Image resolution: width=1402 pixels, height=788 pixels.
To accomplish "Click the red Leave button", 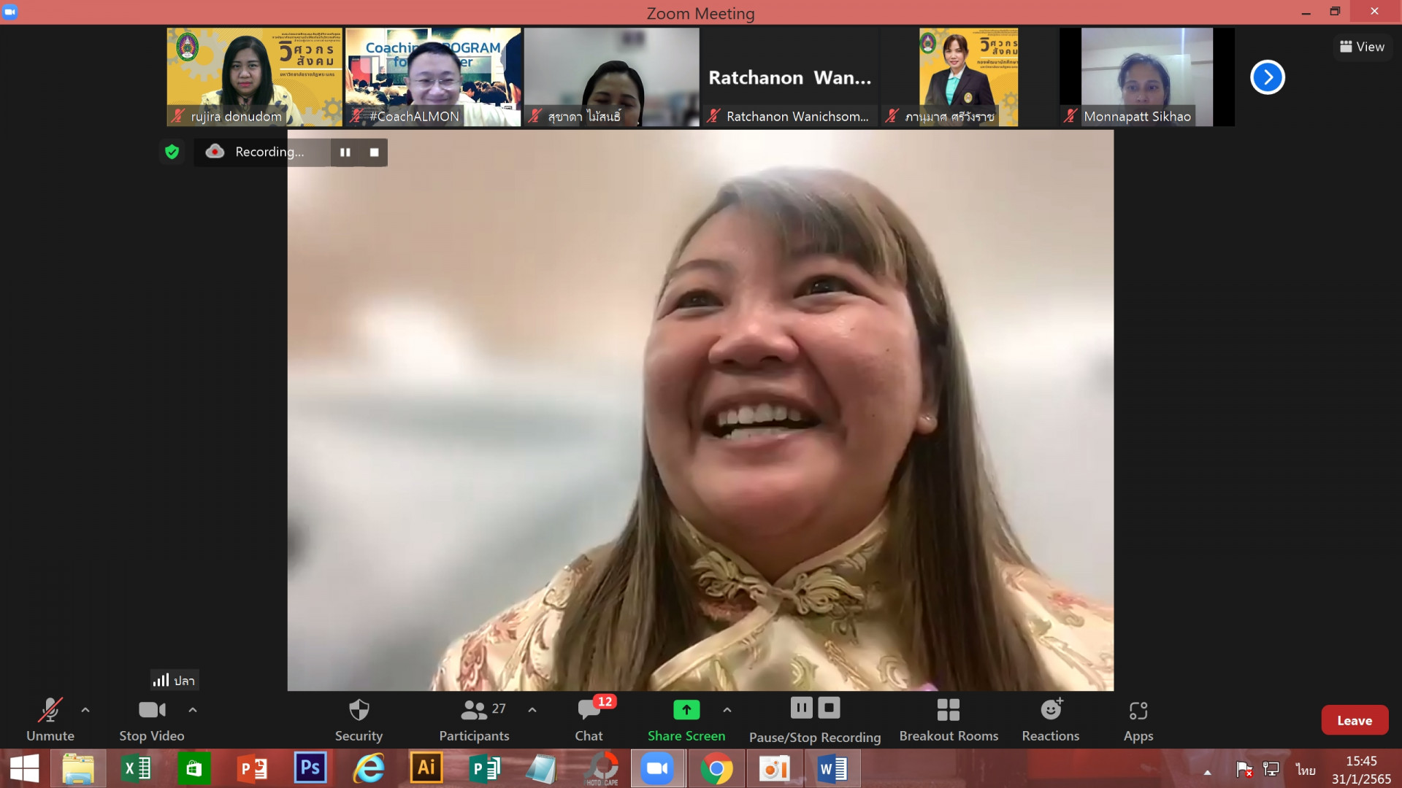I will (x=1355, y=720).
